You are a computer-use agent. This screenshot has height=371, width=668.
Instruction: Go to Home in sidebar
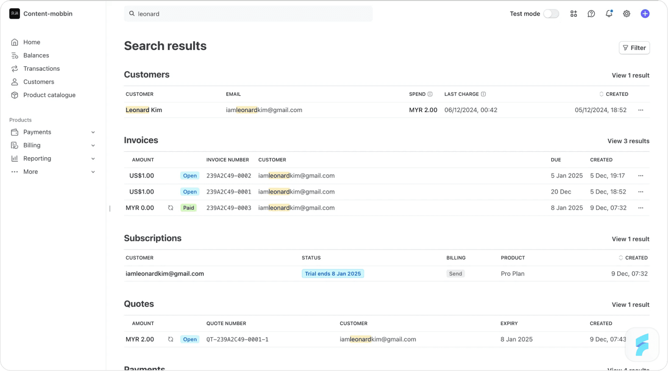coord(32,42)
